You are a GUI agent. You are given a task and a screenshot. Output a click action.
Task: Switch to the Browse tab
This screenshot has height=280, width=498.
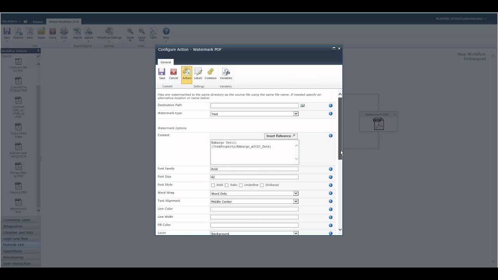[x=38, y=22]
